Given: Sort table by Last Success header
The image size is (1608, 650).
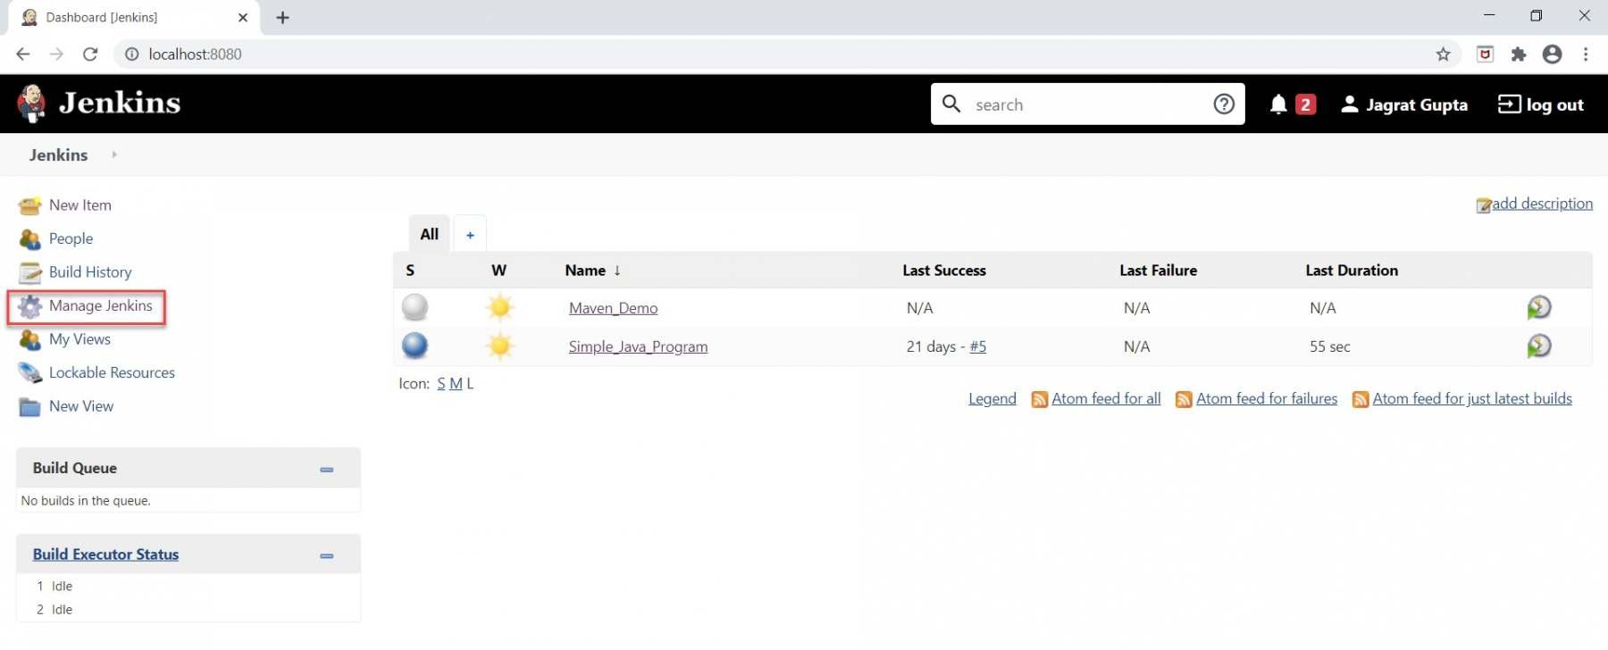Looking at the screenshot, I should (944, 271).
